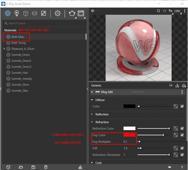Open the Render Elements layers icon
This screenshot has height=170, width=188.
(34, 13)
